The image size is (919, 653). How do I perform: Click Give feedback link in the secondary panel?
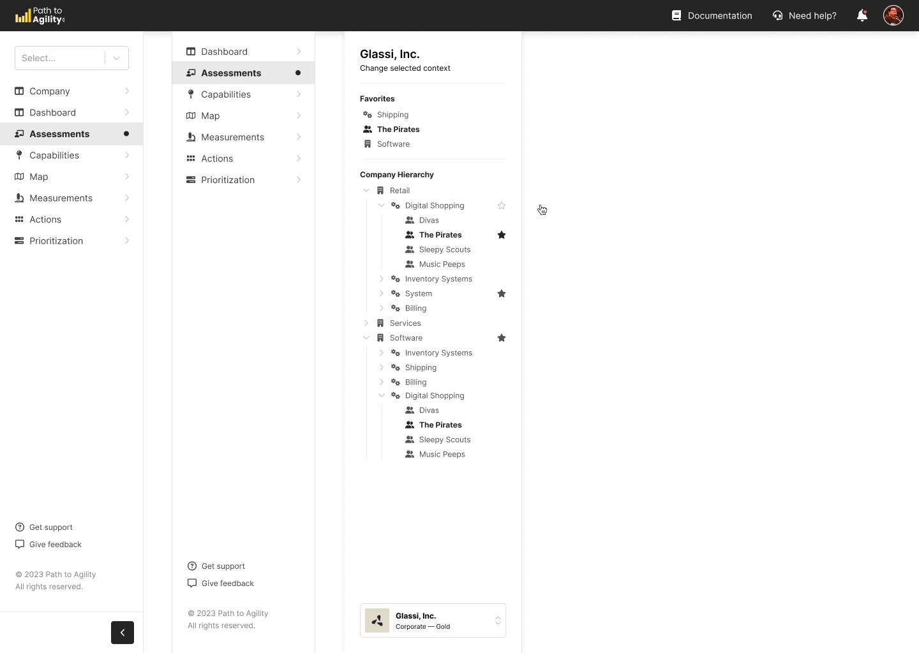click(x=227, y=583)
